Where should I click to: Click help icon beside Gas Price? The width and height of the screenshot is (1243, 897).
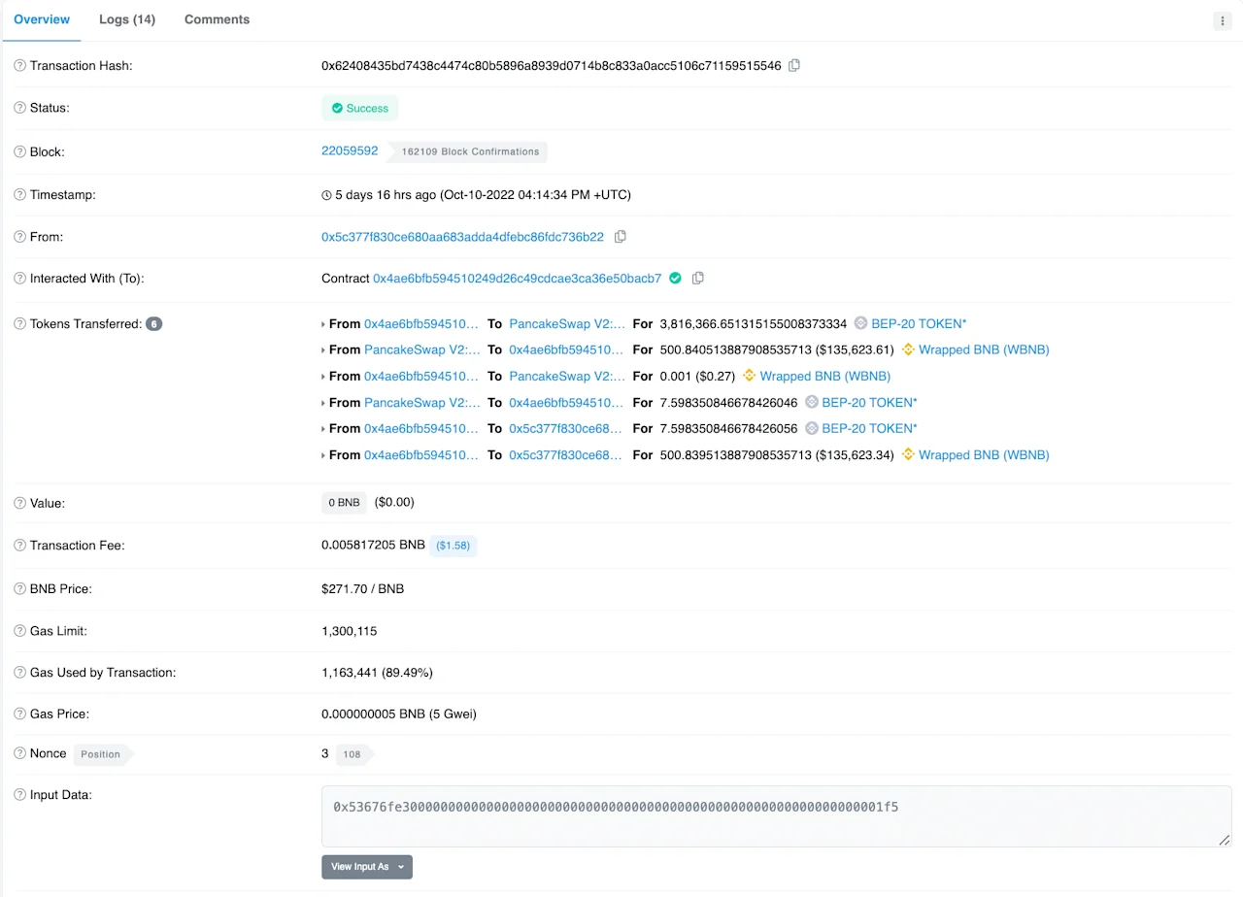(19, 714)
